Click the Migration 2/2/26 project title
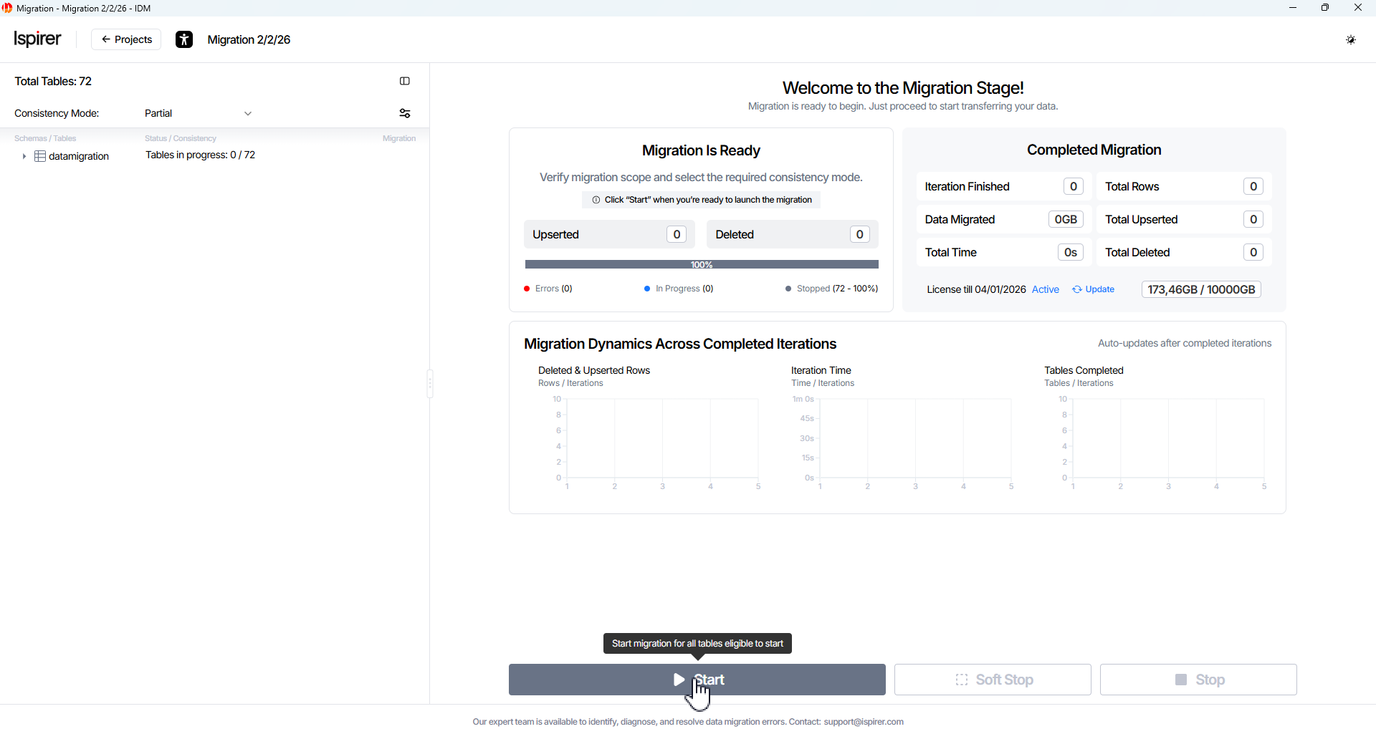 point(249,40)
